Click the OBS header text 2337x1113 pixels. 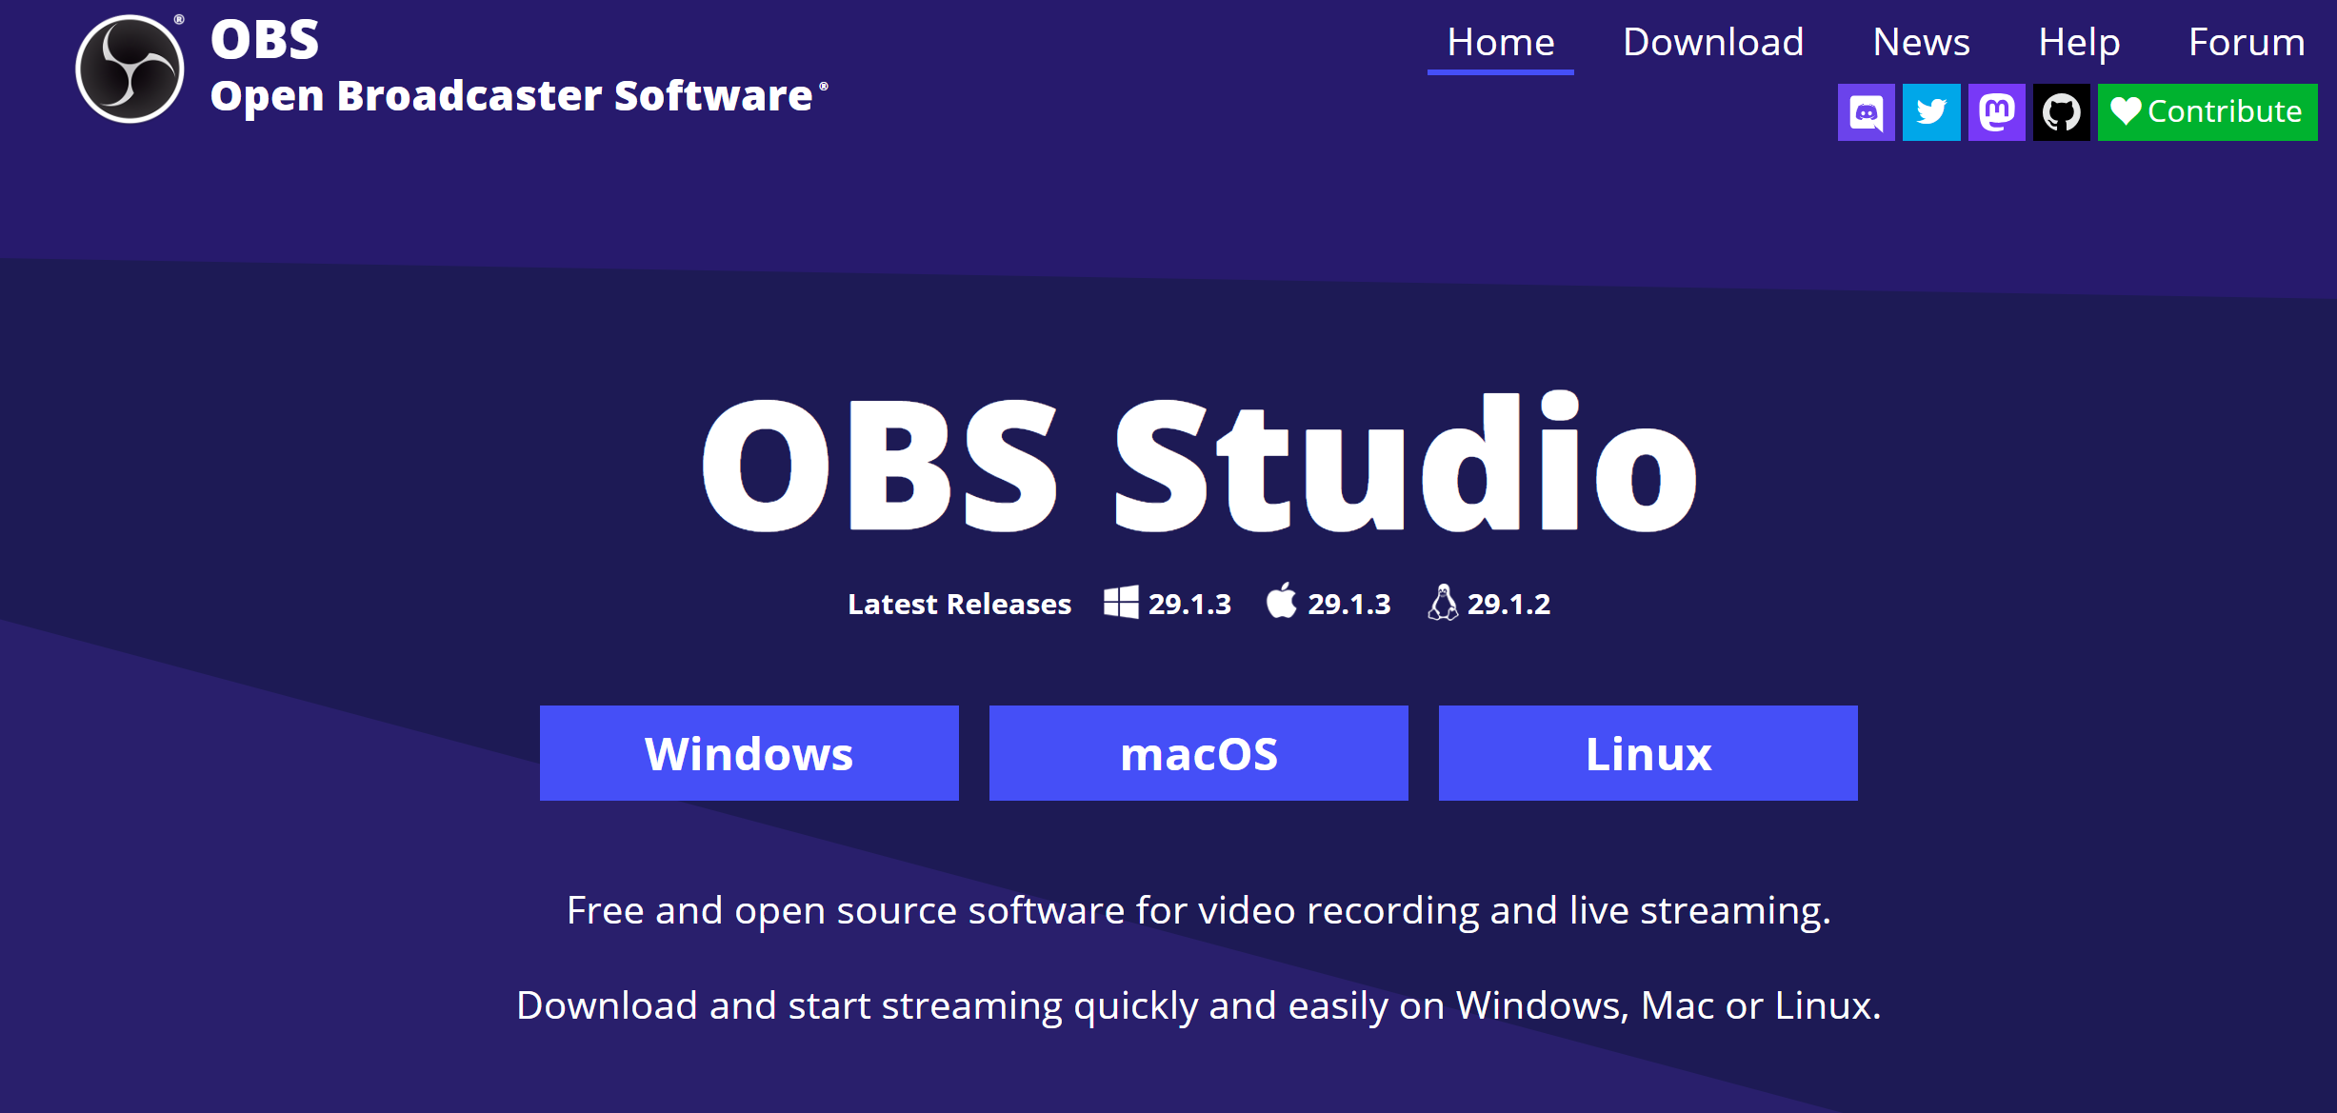265,41
